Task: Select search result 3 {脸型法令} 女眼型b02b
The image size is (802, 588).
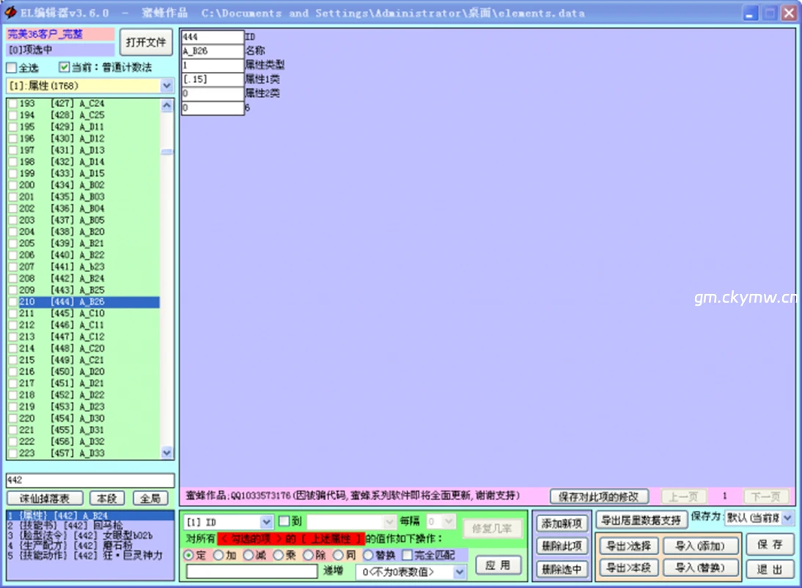Action: tap(90, 535)
